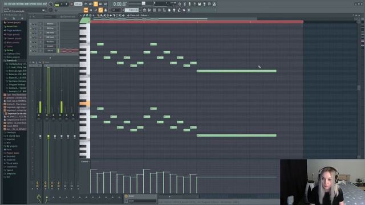This screenshot has height=205, width=365.
Task: Expand Plugin presets folder
Action: [13, 34]
